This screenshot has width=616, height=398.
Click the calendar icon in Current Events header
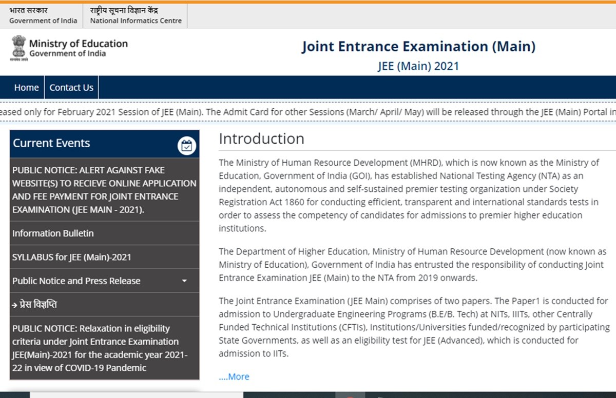coord(187,146)
